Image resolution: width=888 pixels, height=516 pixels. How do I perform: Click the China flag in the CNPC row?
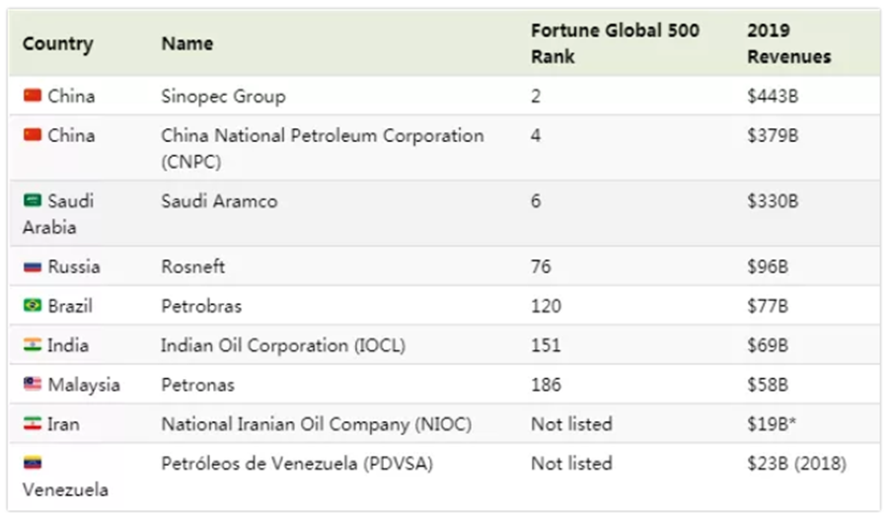(33, 135)
